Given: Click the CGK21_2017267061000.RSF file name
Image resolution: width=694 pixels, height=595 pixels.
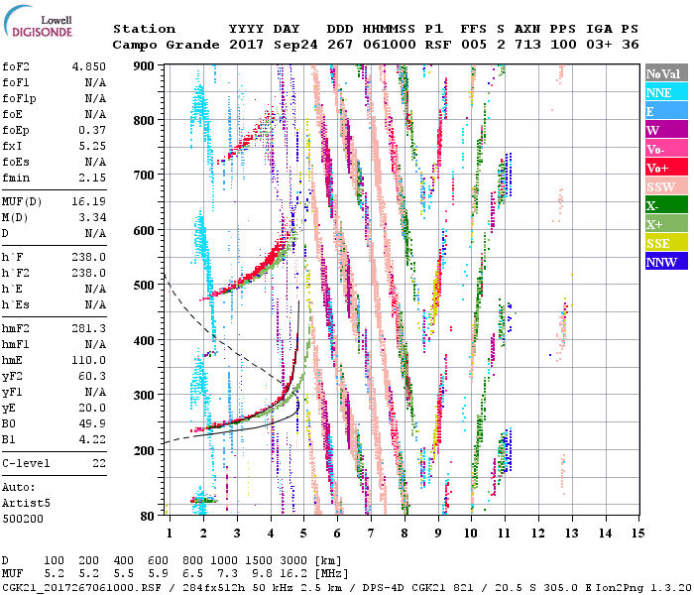Looking at the screenshot, I should click(x=82, y=588).
